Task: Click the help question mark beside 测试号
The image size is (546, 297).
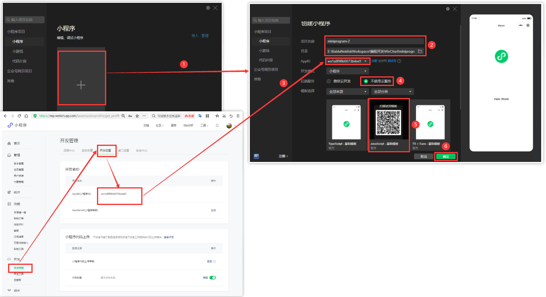Action: tap(399, 61)
